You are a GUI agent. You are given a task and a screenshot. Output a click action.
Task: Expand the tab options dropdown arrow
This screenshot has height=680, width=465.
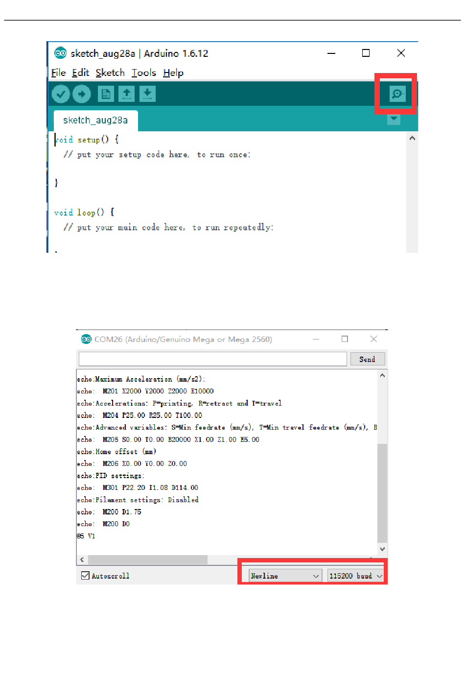(x=394, y=119)
